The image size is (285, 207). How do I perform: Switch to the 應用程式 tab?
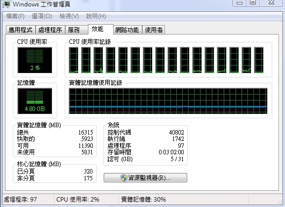[21, 30]
